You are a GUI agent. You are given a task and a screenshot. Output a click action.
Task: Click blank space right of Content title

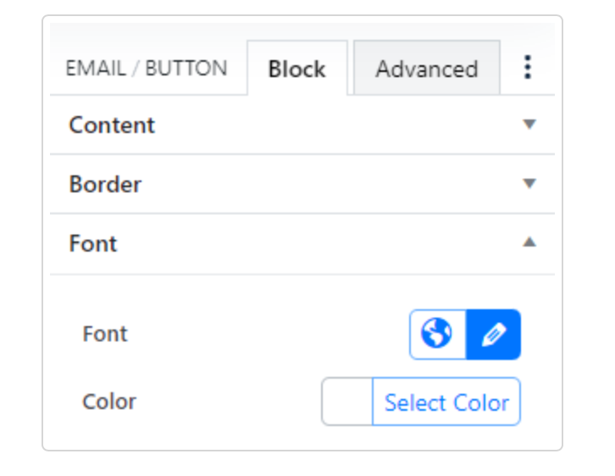tap(339, 125)
